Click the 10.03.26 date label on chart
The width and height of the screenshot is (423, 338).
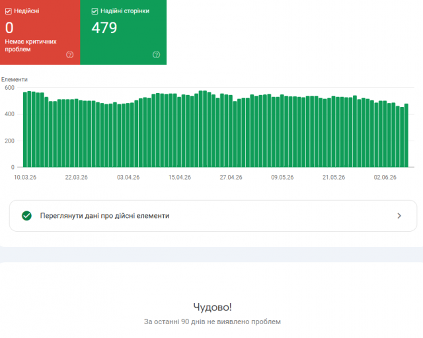tap(25, 178)
